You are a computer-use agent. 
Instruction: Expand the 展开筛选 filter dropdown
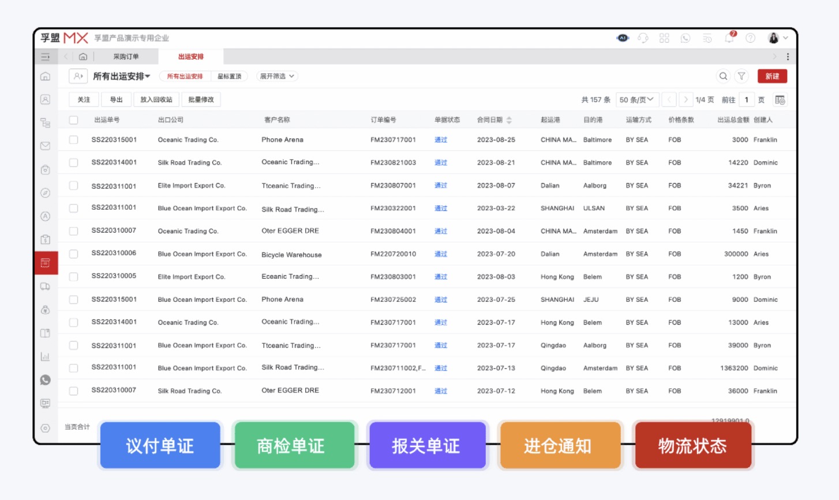[x=276, y=75]
